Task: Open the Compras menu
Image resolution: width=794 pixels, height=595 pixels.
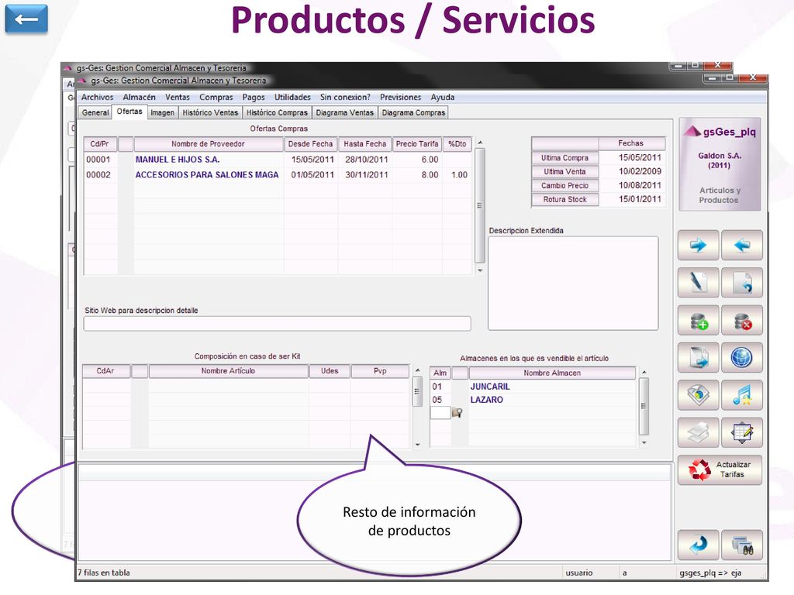Action: [216, 97]
